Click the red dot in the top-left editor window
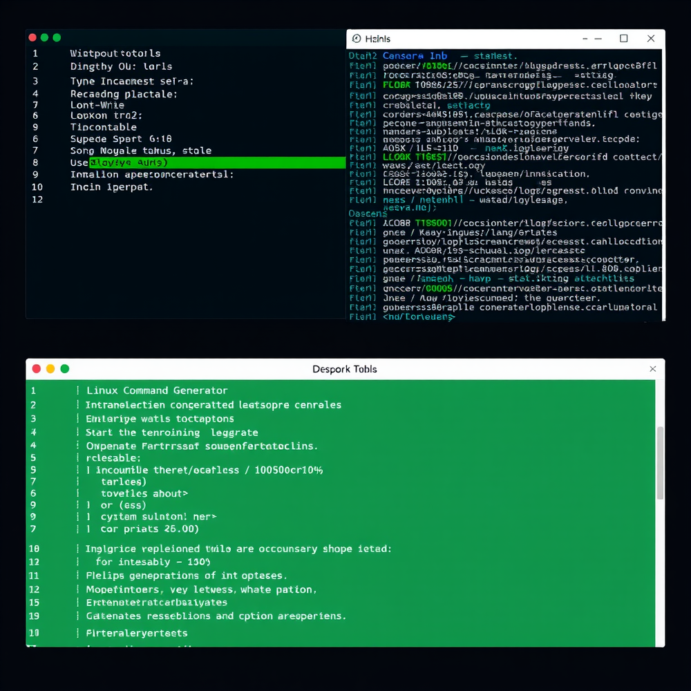691x691 pixels. tap(32, 37)
